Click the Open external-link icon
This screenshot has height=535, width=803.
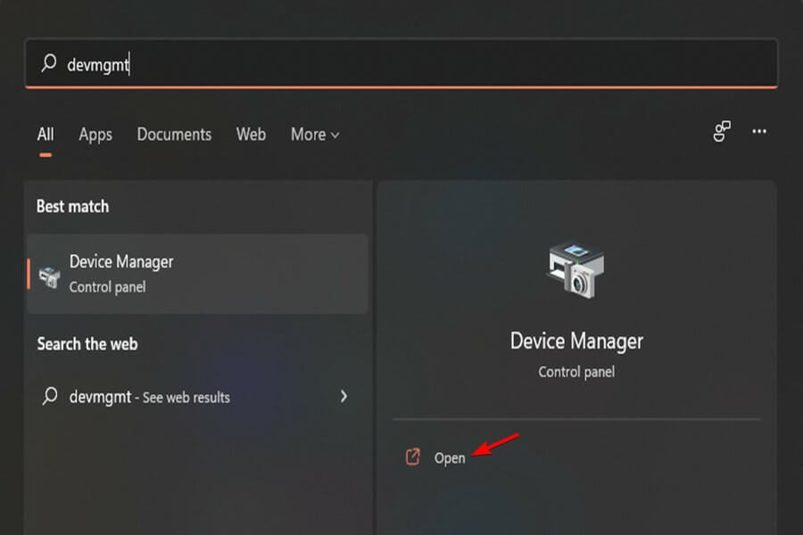point(413,457)
